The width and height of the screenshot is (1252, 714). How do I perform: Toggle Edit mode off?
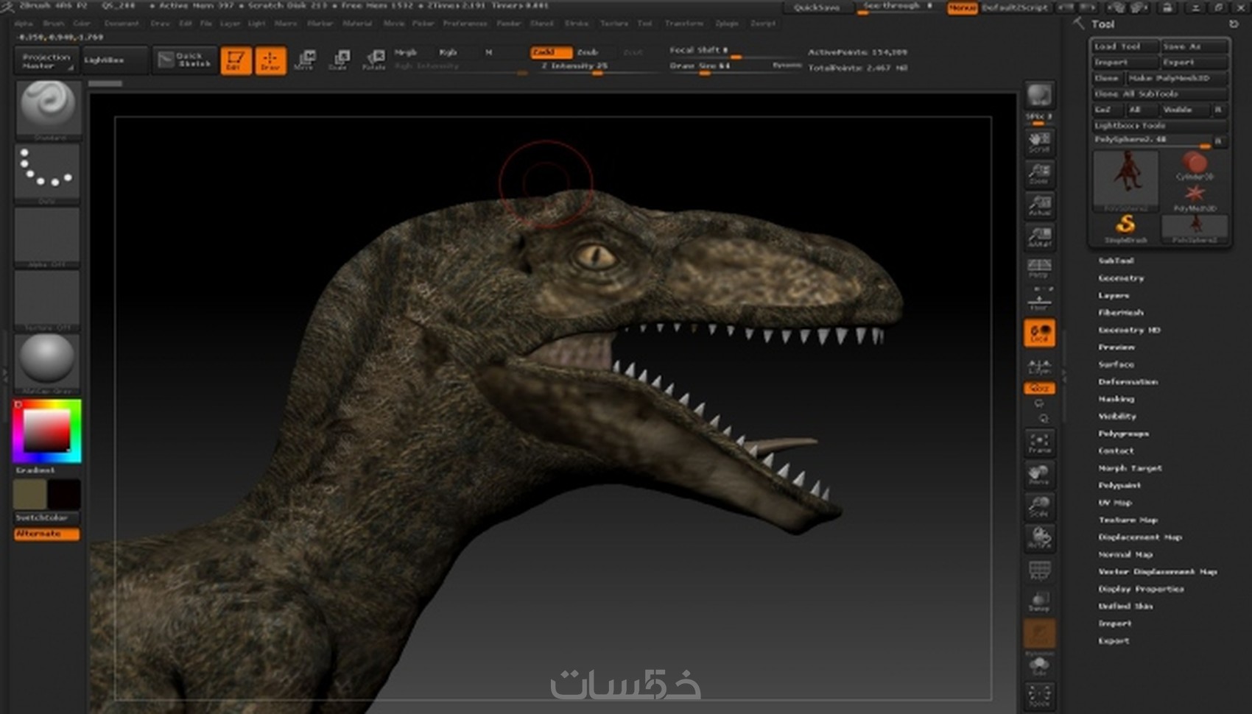236,60
